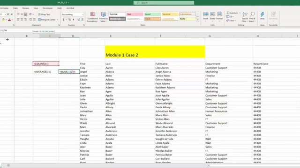
Task: Open Format as Table gallery
Action: click(x=104, y=17)
